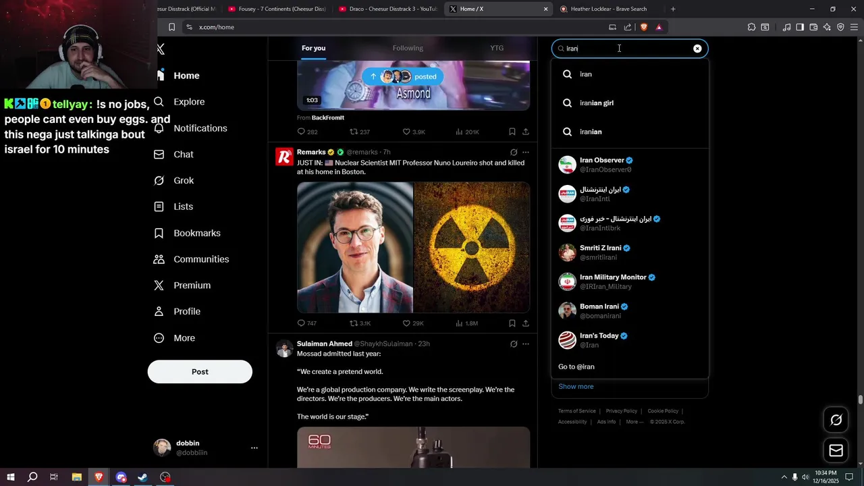This screenshot has height=486, width=864.
Task: Open the @IranIntlbrk account suggestion
Action: coord(630,223)
